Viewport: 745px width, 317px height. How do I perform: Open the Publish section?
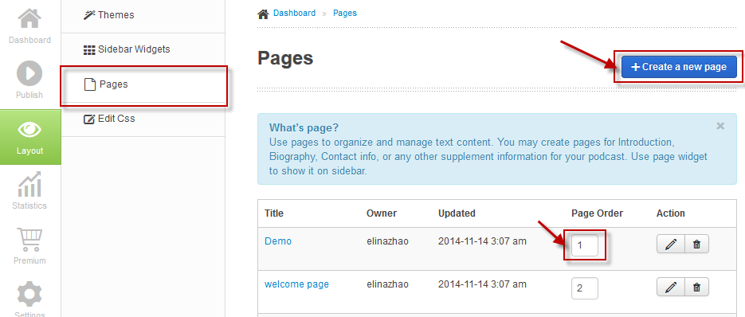click(29, 80)
